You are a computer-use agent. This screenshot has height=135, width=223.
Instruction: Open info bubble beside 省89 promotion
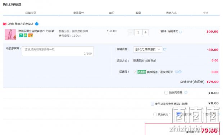click(x=181, y=32)
